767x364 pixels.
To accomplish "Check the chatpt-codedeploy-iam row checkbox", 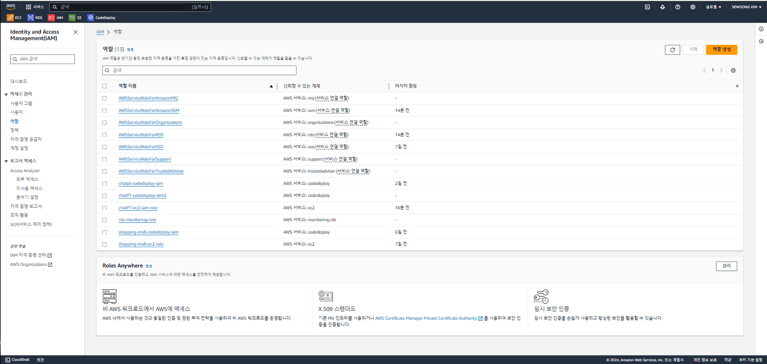I will [104, 184].
